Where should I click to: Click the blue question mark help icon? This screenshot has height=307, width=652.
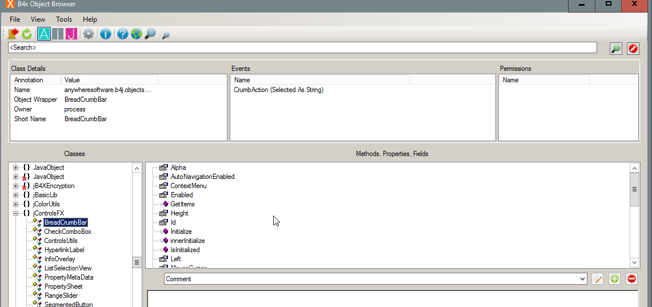coord(122,34)
